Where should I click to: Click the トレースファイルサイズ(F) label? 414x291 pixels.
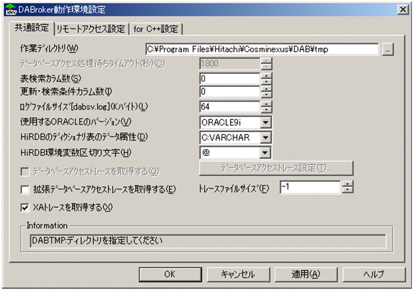[234, 189]
